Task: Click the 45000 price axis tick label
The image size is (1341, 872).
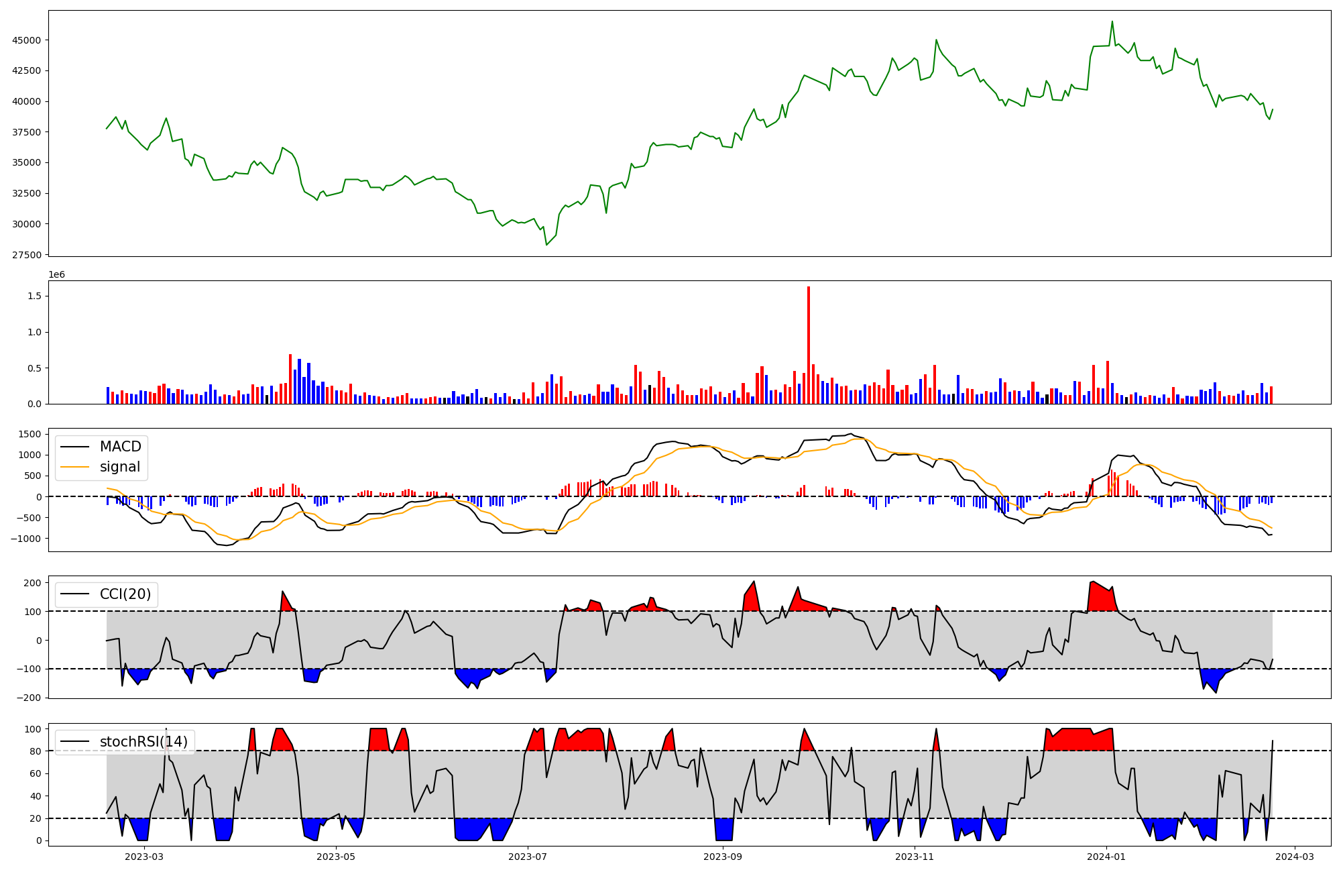Action: click(27, 40)
